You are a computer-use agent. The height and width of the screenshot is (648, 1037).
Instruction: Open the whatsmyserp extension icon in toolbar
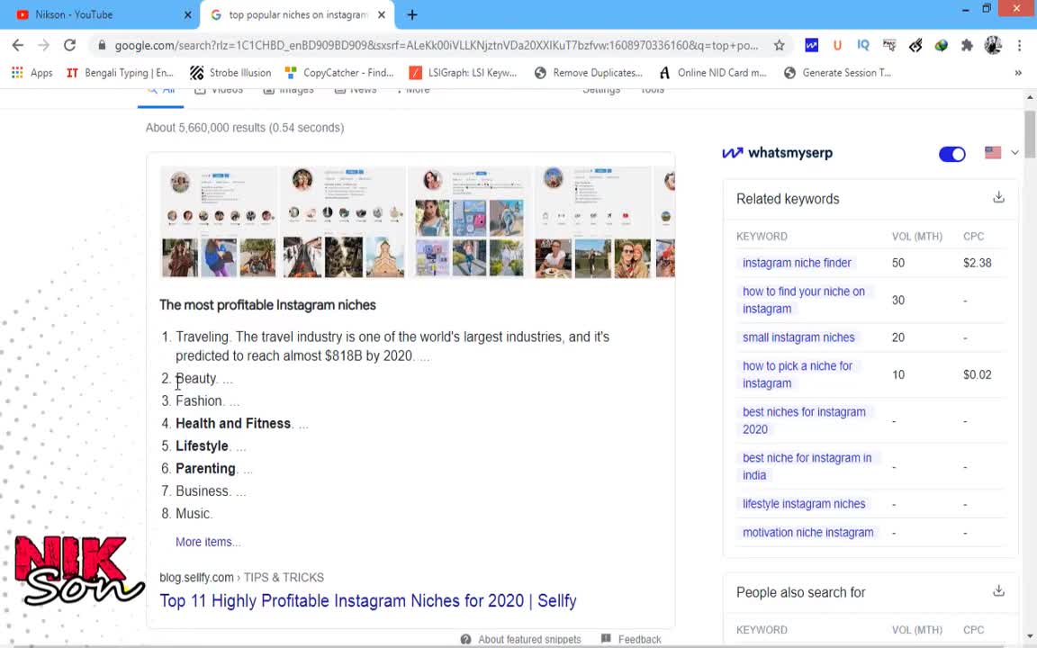point(811,45)
